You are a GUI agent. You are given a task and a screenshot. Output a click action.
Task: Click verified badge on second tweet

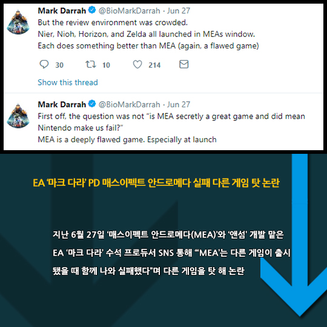[92, 104]
